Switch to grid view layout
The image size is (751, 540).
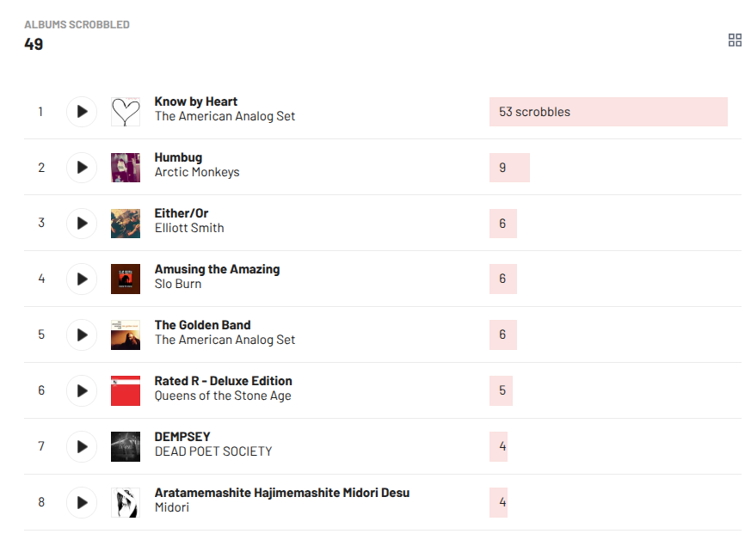(735, 40)
